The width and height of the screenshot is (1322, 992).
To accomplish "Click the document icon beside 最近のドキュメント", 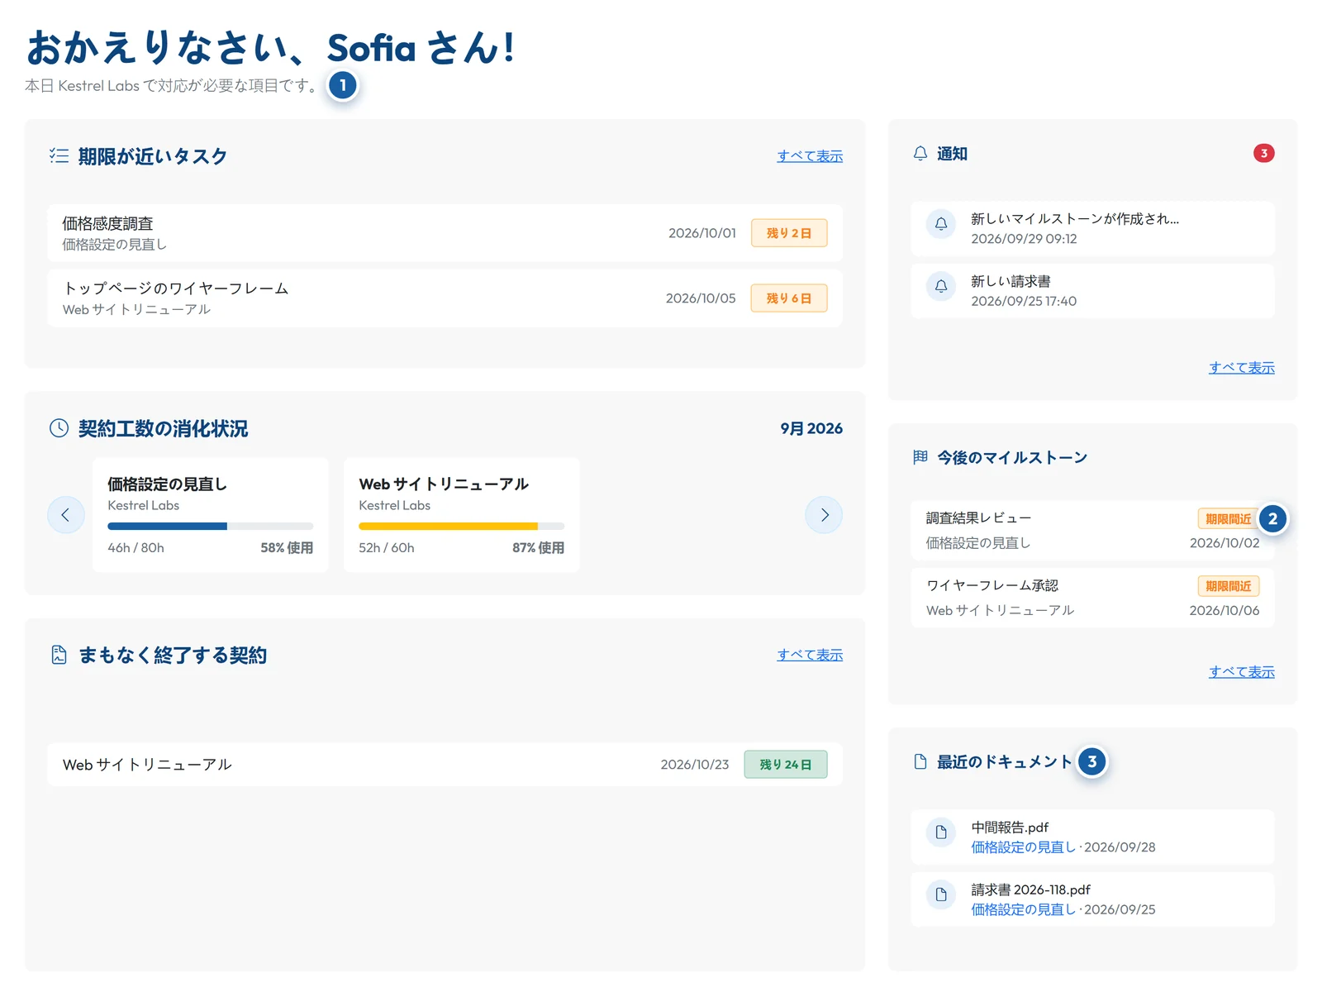I will tap(920, 761).
